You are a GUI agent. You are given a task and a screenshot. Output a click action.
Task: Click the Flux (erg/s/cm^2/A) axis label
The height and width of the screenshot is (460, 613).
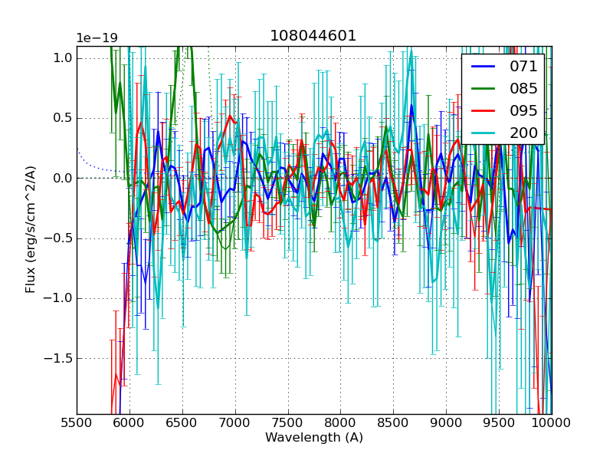(x=31, y=229)
